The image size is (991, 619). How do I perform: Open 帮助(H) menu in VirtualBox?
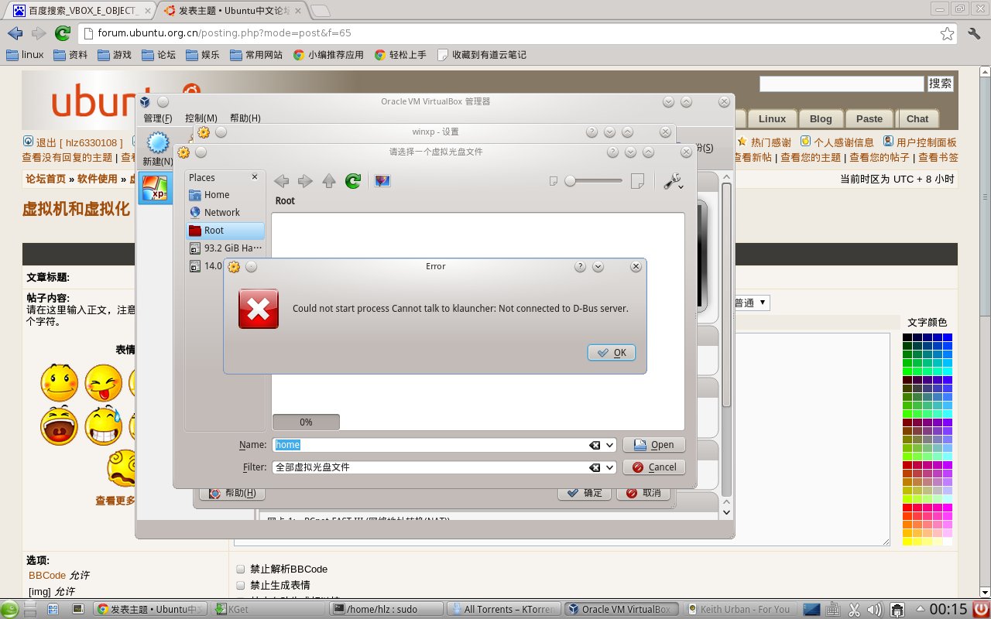(245, 118)
